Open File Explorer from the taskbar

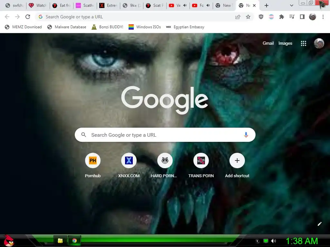(60, 241)
